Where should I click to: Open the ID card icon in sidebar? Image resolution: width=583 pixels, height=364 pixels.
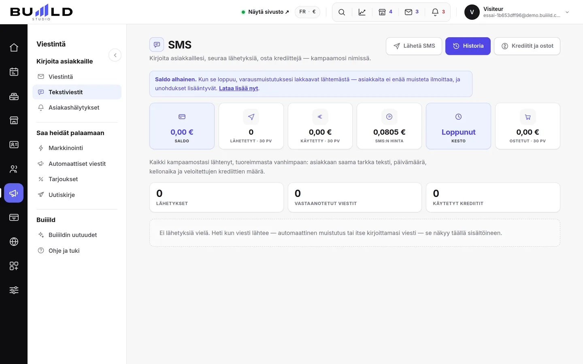14,145
